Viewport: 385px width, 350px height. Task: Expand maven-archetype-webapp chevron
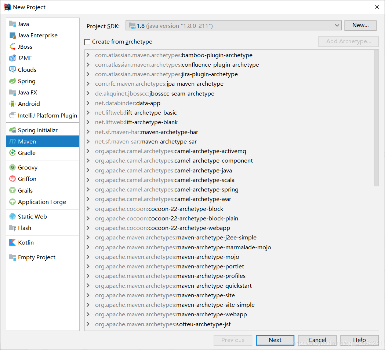coord(88,314)
